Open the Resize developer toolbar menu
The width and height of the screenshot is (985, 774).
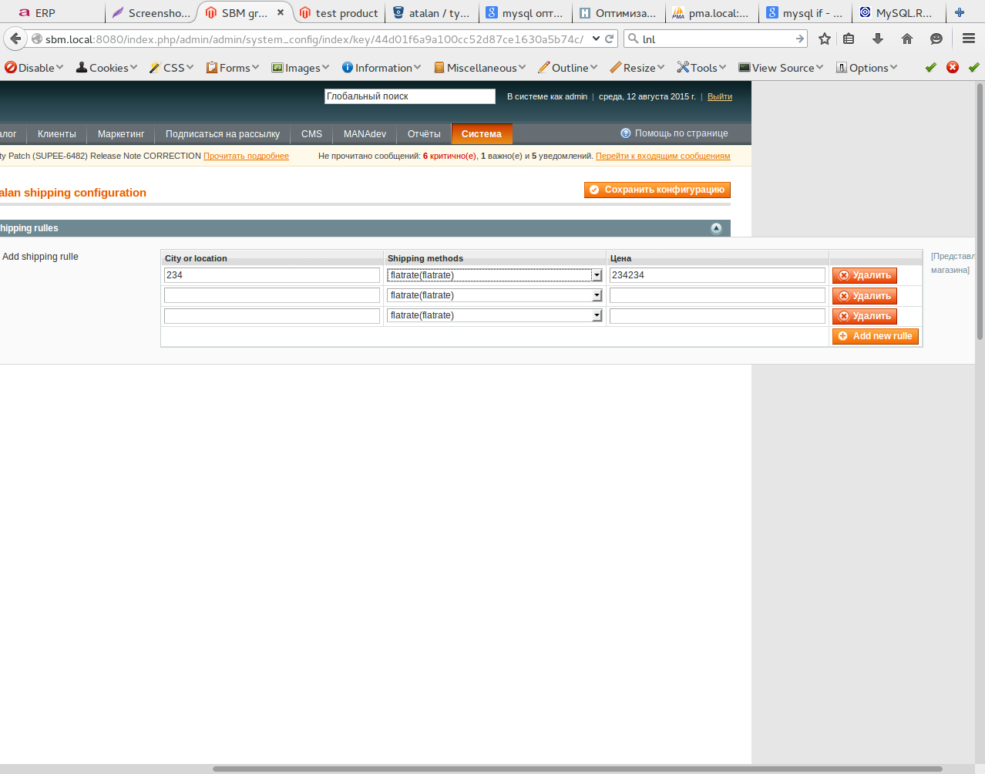(637, 68)
